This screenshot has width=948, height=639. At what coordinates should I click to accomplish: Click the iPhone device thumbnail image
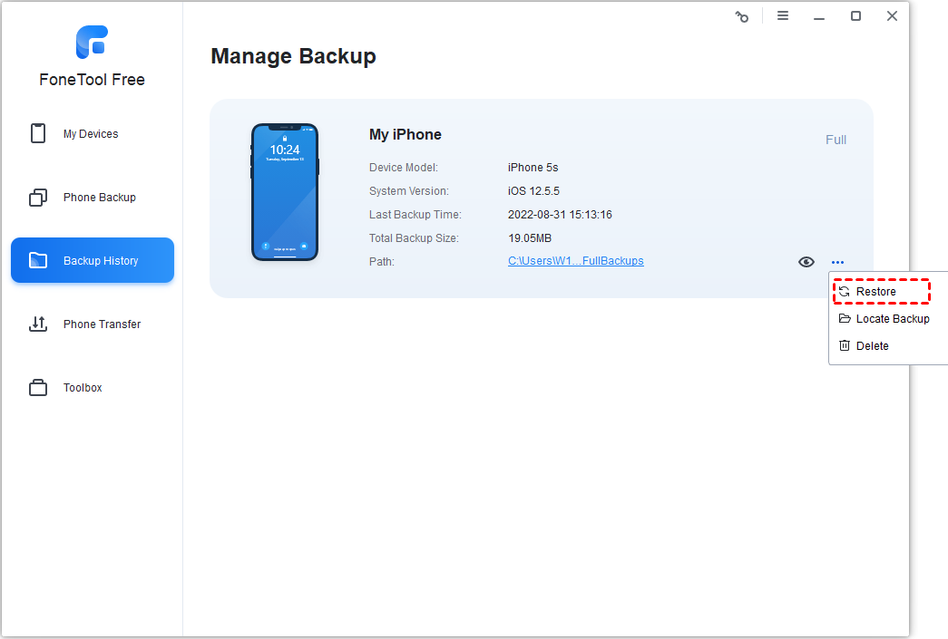coord(285,192)
